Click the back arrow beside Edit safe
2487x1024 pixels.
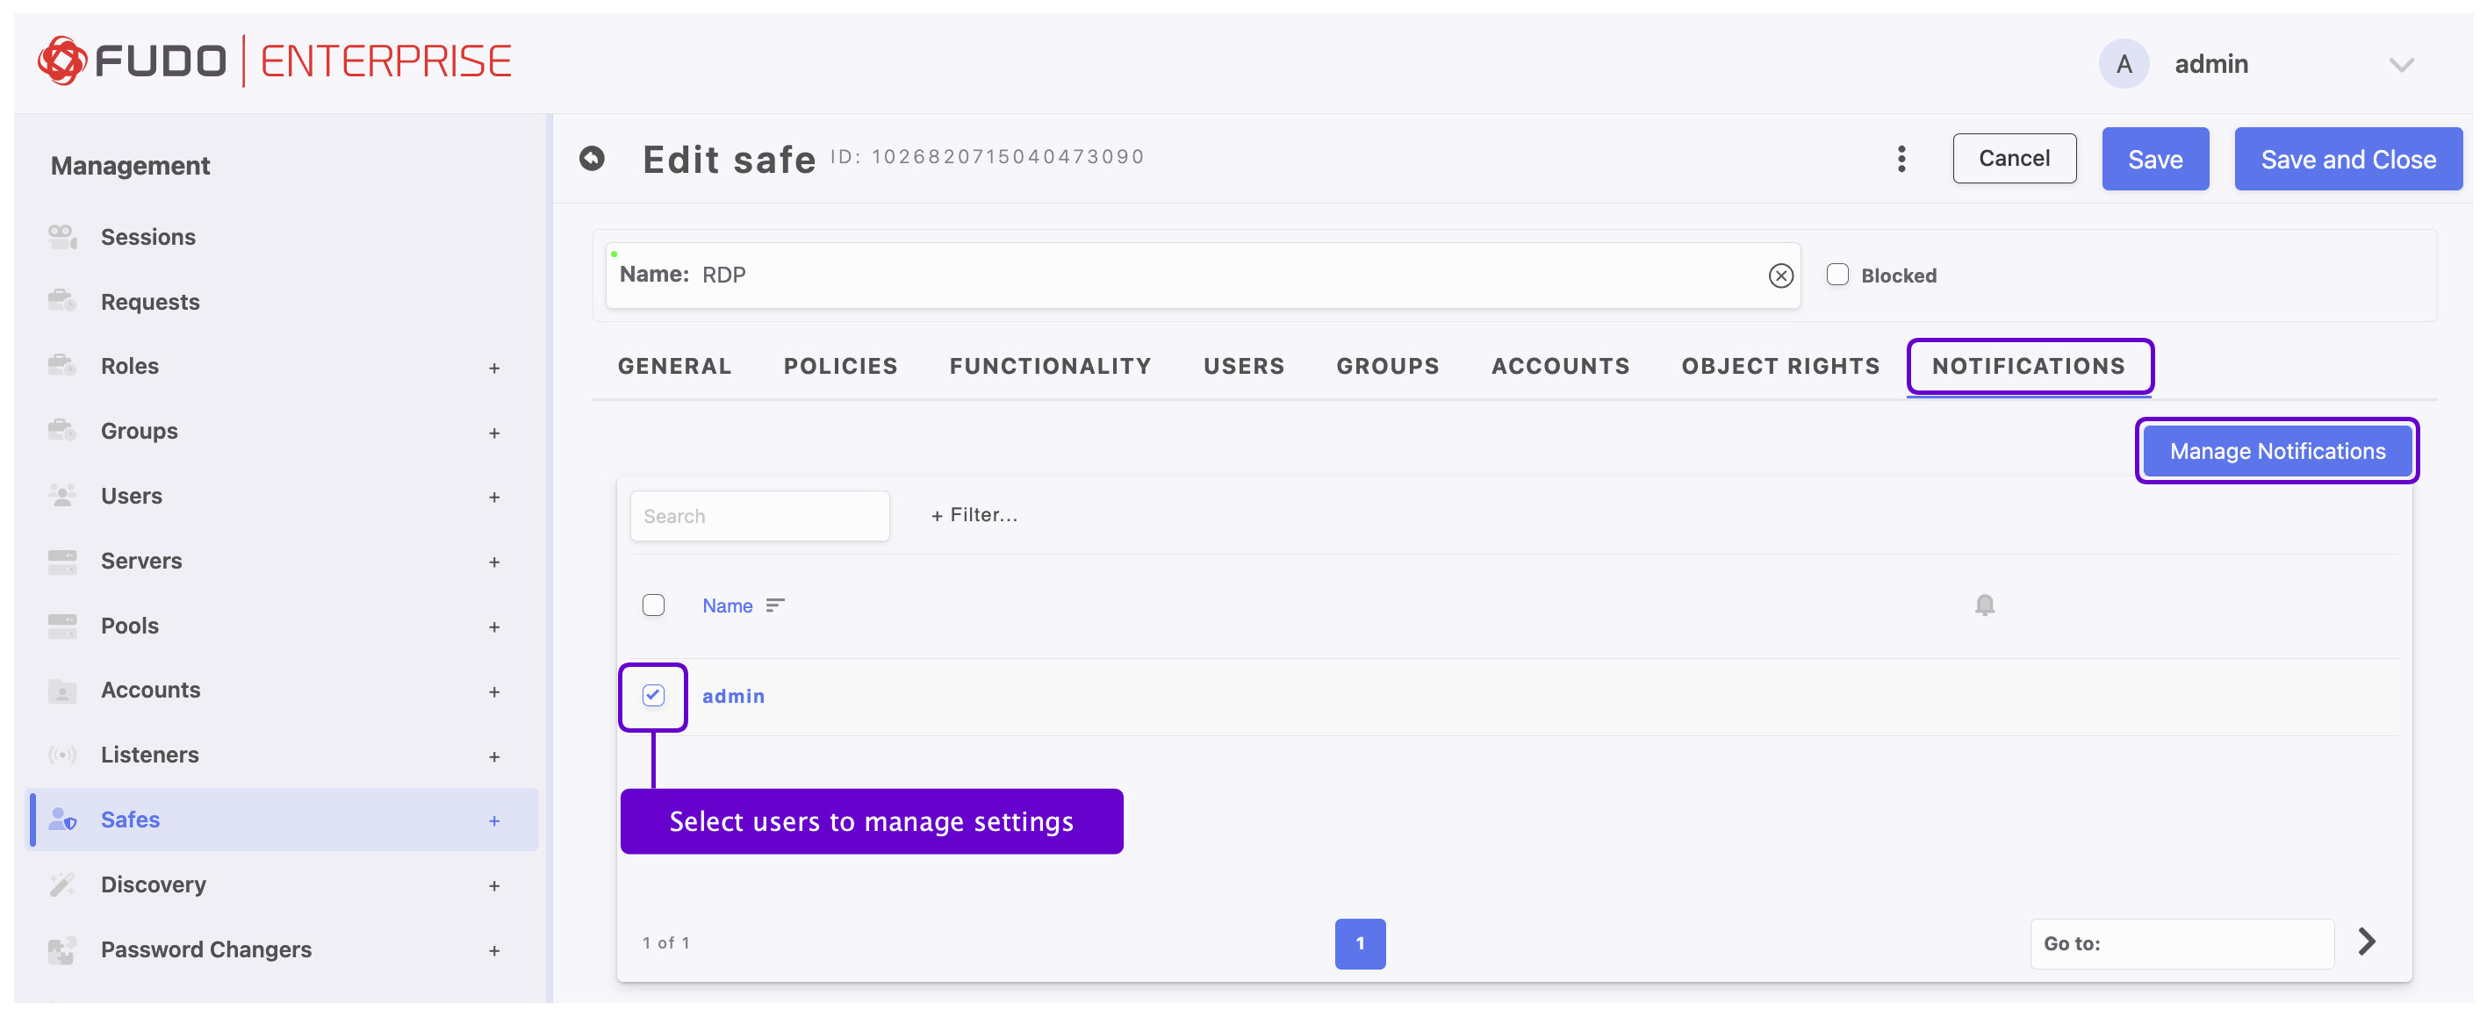(592, 158)
